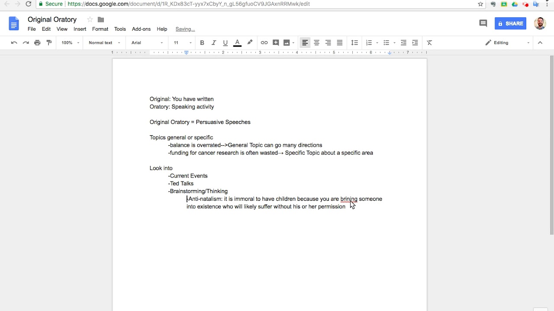Open the Help menu
The width and height of the screenshot is (554, 311).
(162, 29)
